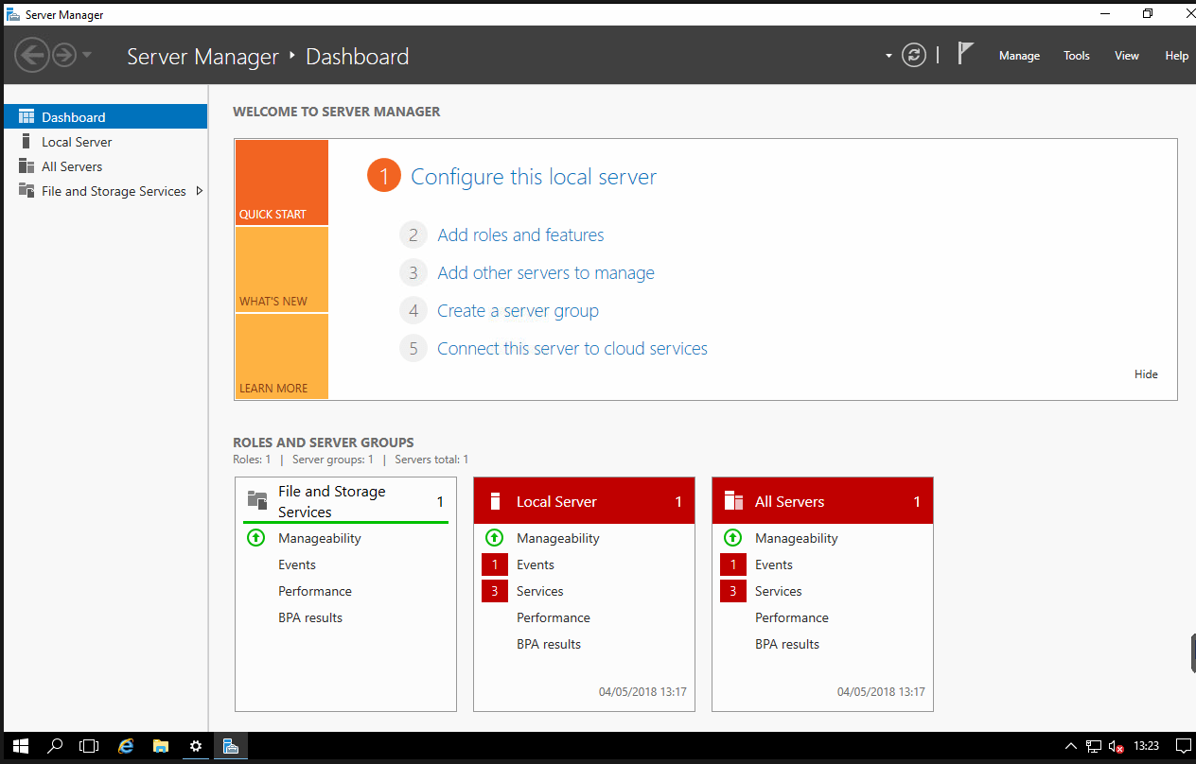Open BPA results in Local Server tile
The image size is (1196, 764).
pos(549,644)
